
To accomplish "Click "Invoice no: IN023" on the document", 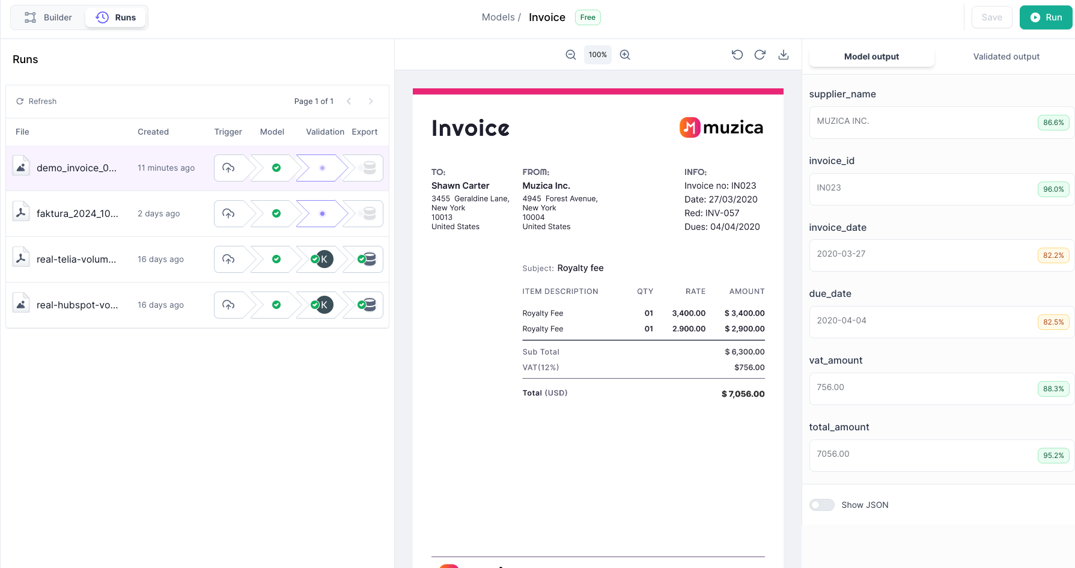I will pyautogui.click(x=720, y=186).
